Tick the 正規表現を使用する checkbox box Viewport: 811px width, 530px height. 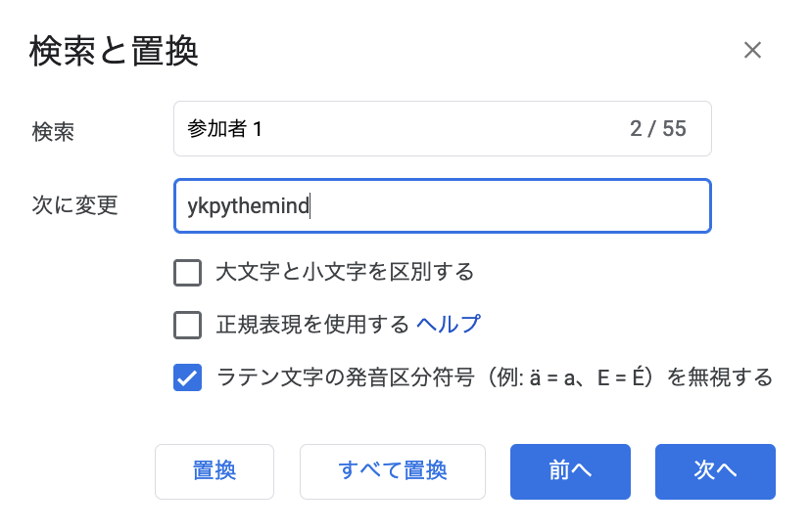pyautogui.click(x=187, y=325)
